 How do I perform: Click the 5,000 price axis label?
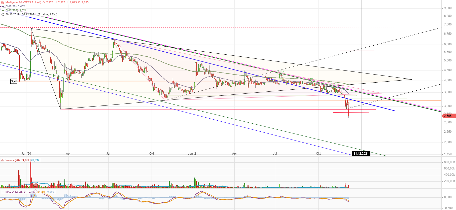tap(448, 60)
